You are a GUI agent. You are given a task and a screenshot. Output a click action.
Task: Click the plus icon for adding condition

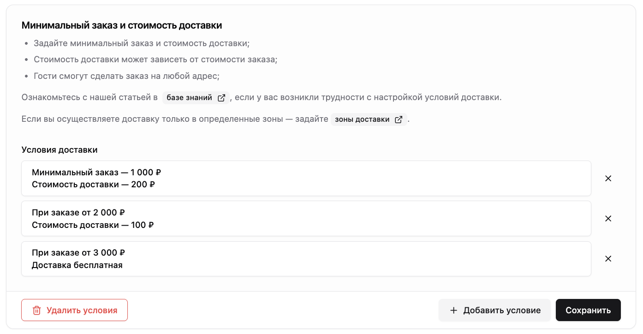[453, 310]
